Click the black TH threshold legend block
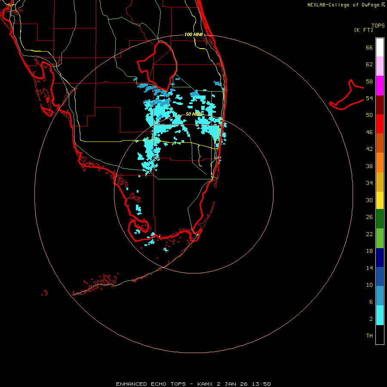The height and width of the screenshot is (387, 387). click(380, 335)
